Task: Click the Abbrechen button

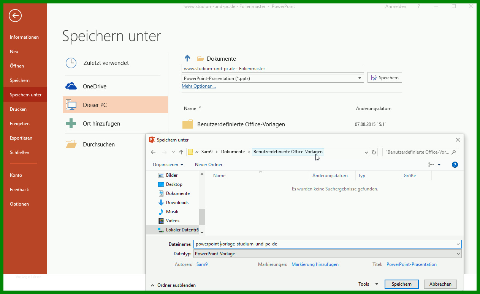Action: [x=440, y=284]
